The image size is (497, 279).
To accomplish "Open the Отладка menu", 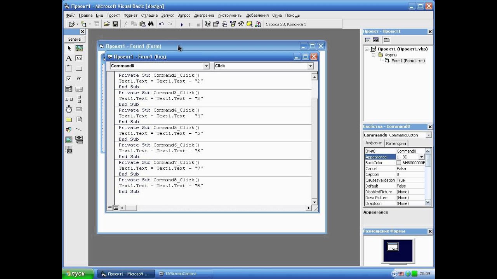I will [x=149, y=15].
